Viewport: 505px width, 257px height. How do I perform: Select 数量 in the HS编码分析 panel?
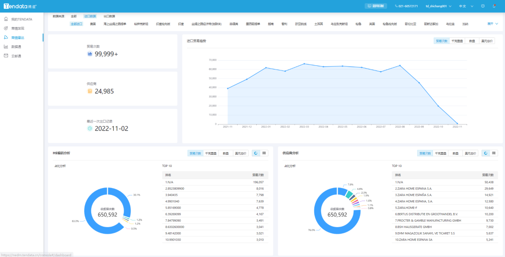click(226, 153)
